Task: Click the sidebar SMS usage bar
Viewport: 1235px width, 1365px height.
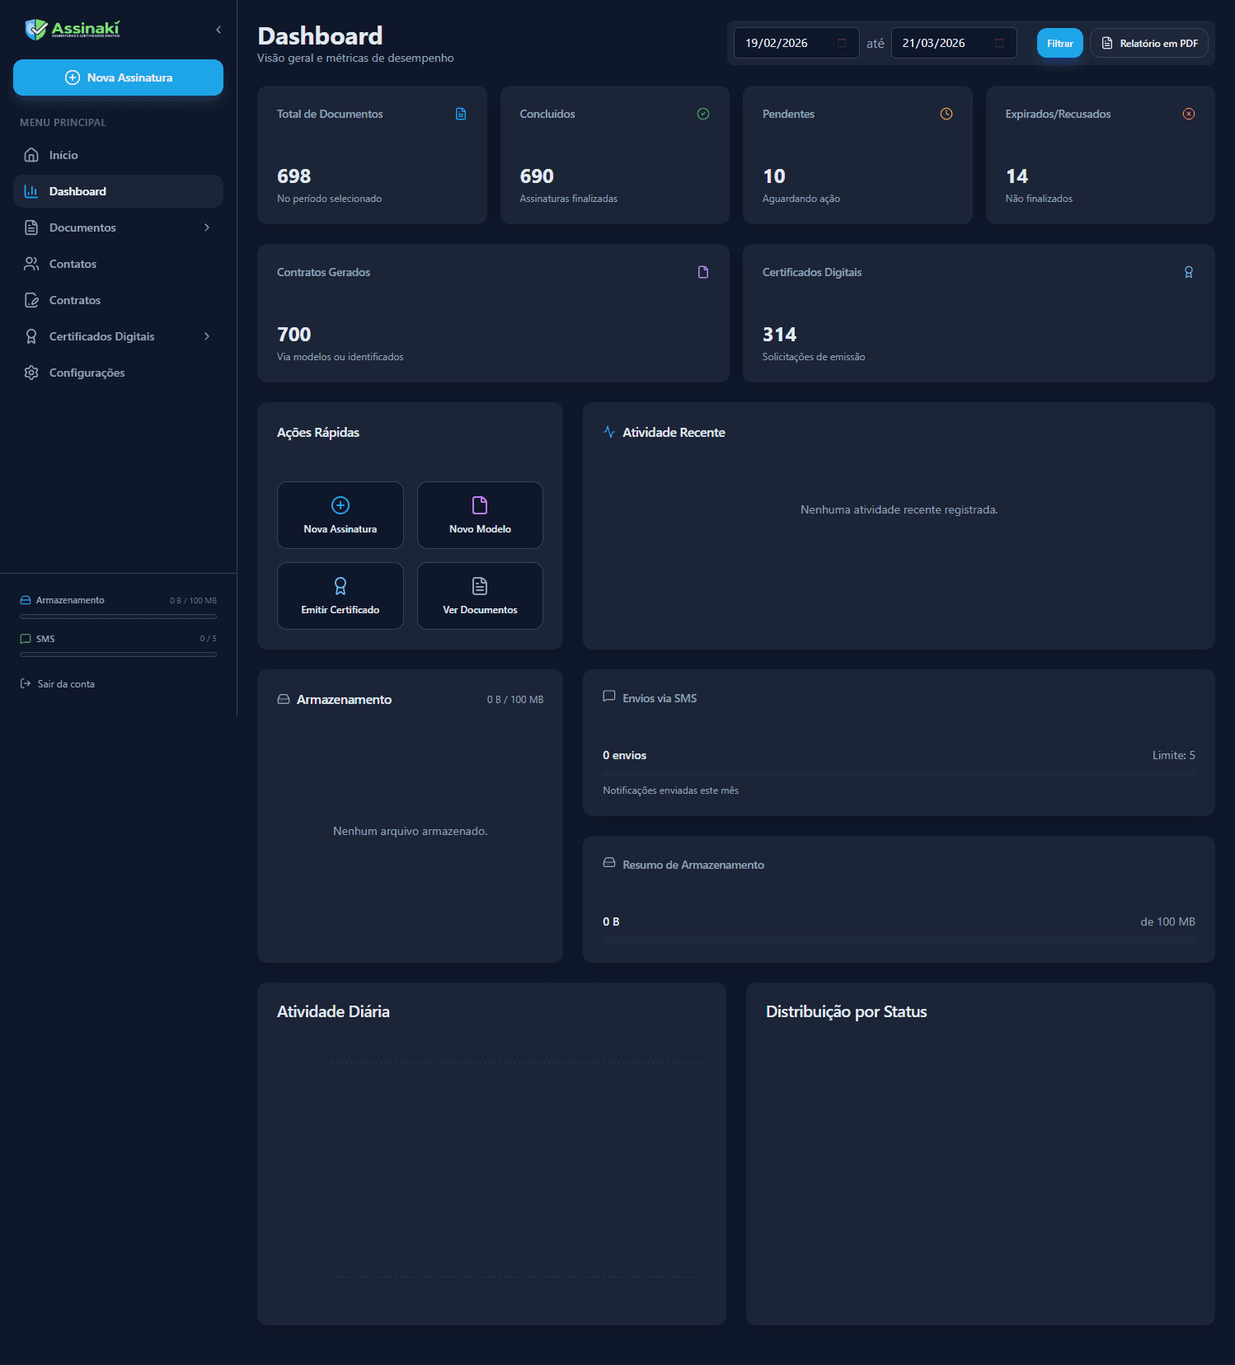Action: click(118, 654)
